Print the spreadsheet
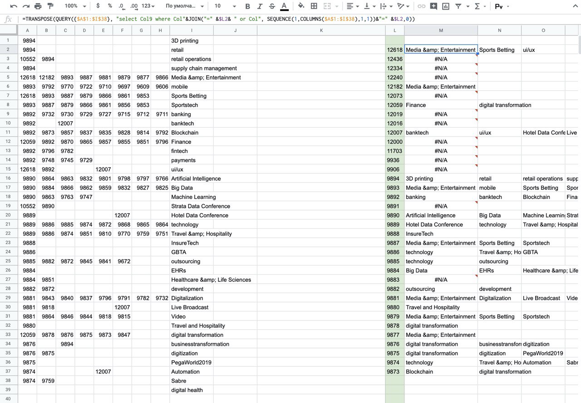The image size is (581, 403). [38, 6]
